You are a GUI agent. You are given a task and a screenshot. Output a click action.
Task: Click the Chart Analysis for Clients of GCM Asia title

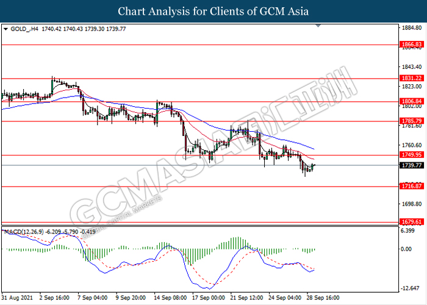pos(213,11)
